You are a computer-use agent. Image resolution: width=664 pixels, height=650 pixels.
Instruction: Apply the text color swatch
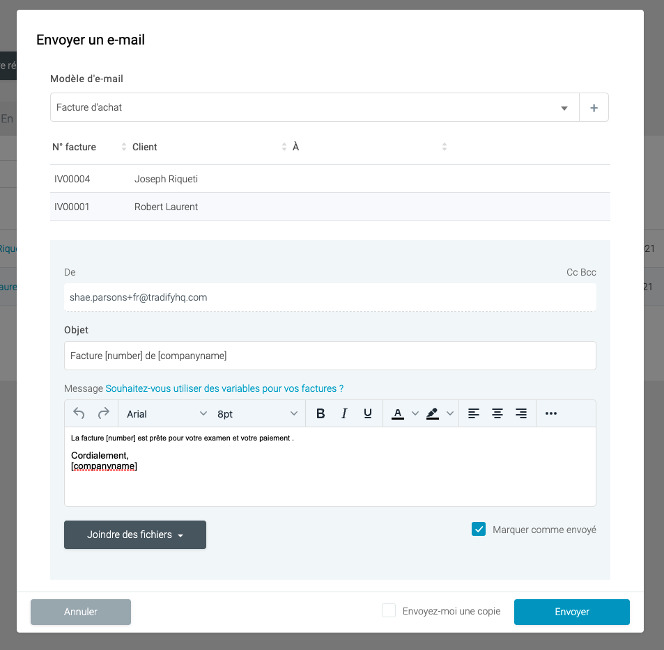[398, 413]
